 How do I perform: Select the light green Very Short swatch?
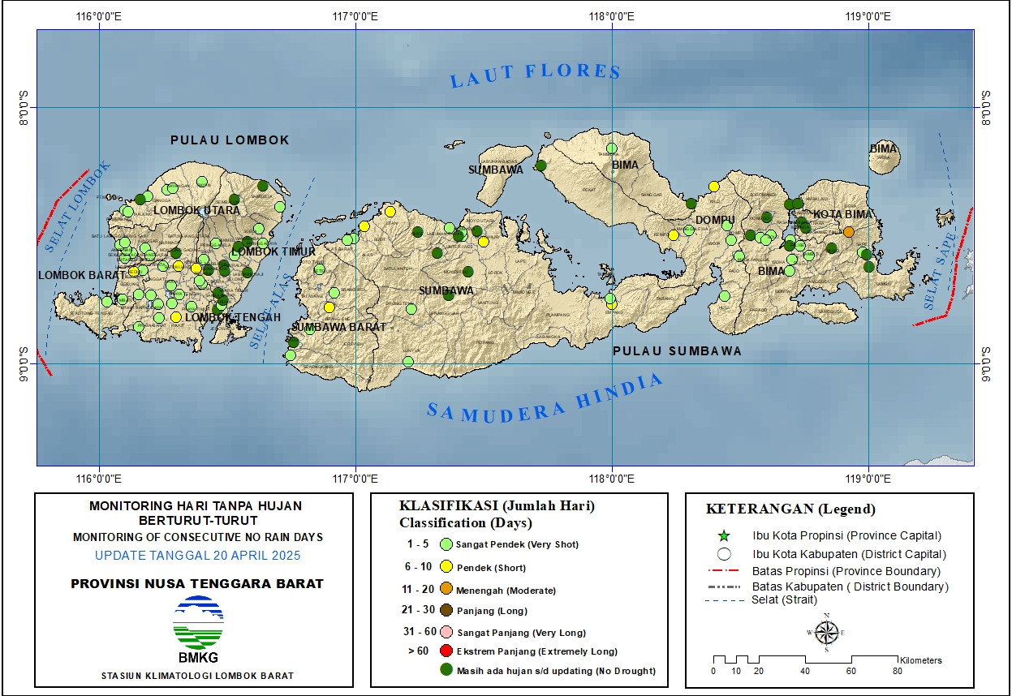(446, 544)
